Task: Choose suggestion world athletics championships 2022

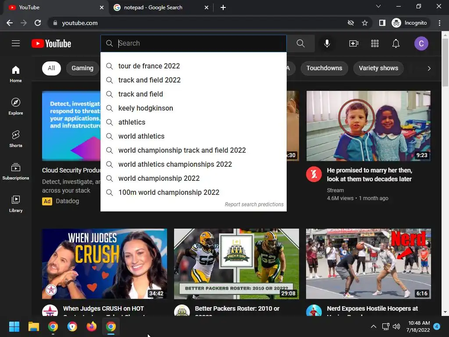Action: tap(193, 164)
